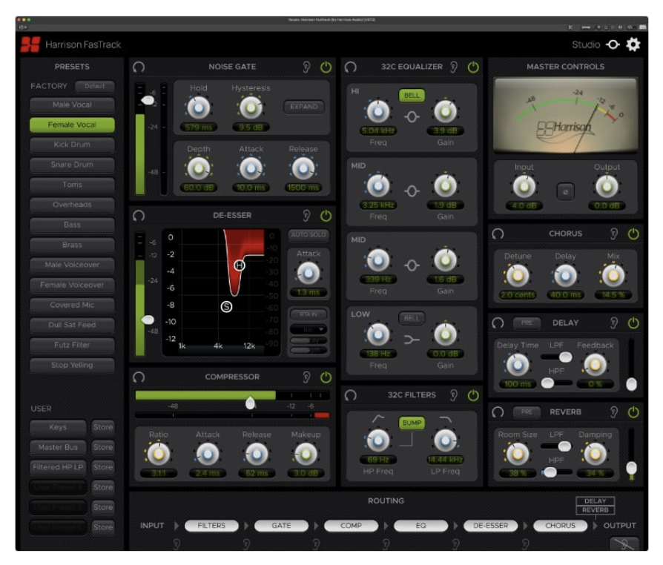The image size is (663, 565).
Task: Click the EXPAND button in Noise Gate
Action: 304,107
